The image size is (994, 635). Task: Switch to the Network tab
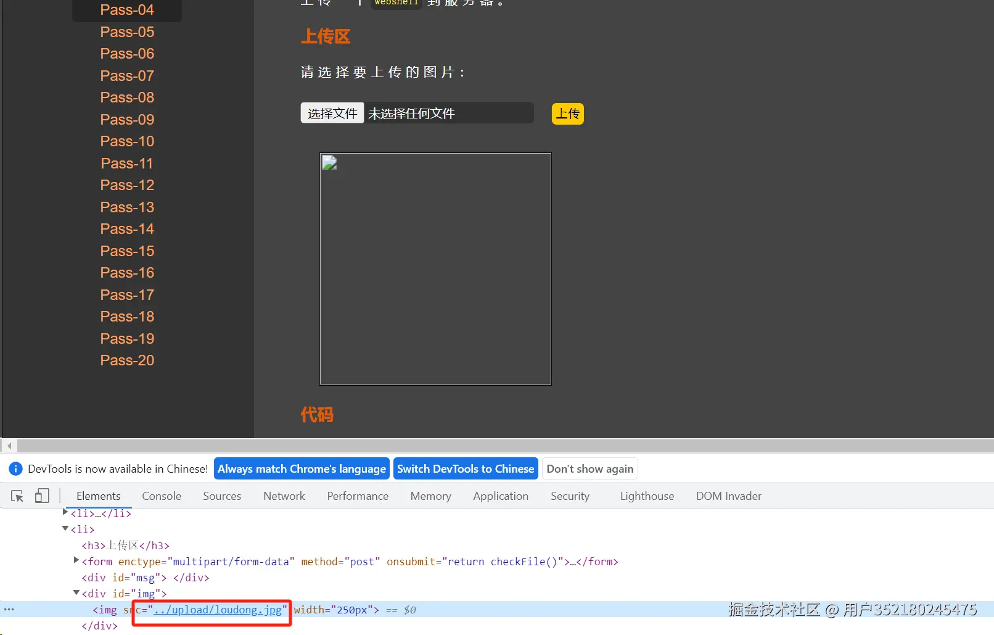click(x=284, y=496)
